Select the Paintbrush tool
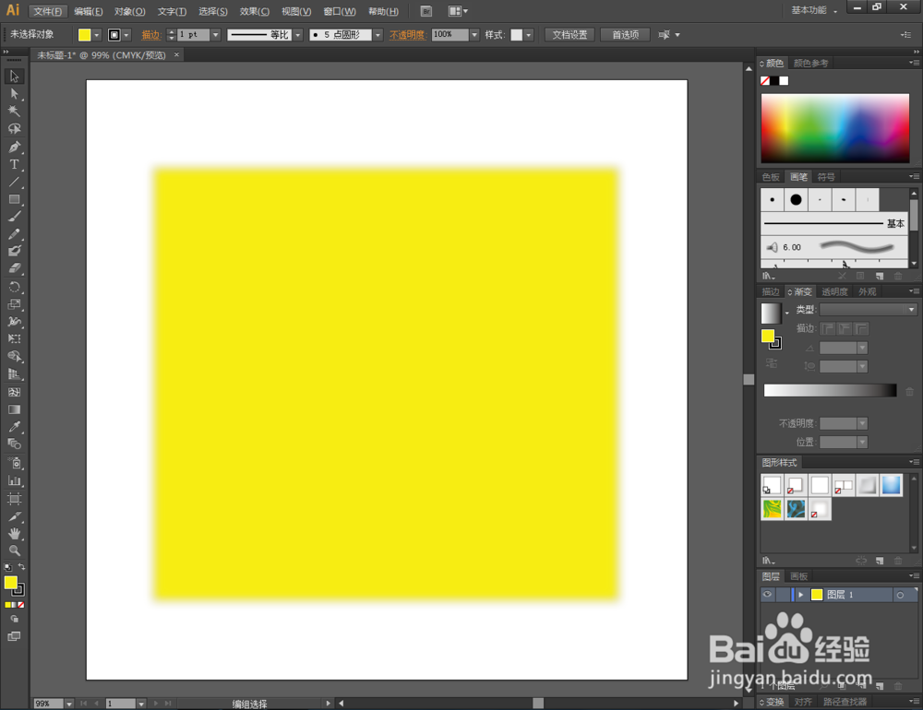923x710 pixels. click(x=14, y=217)
